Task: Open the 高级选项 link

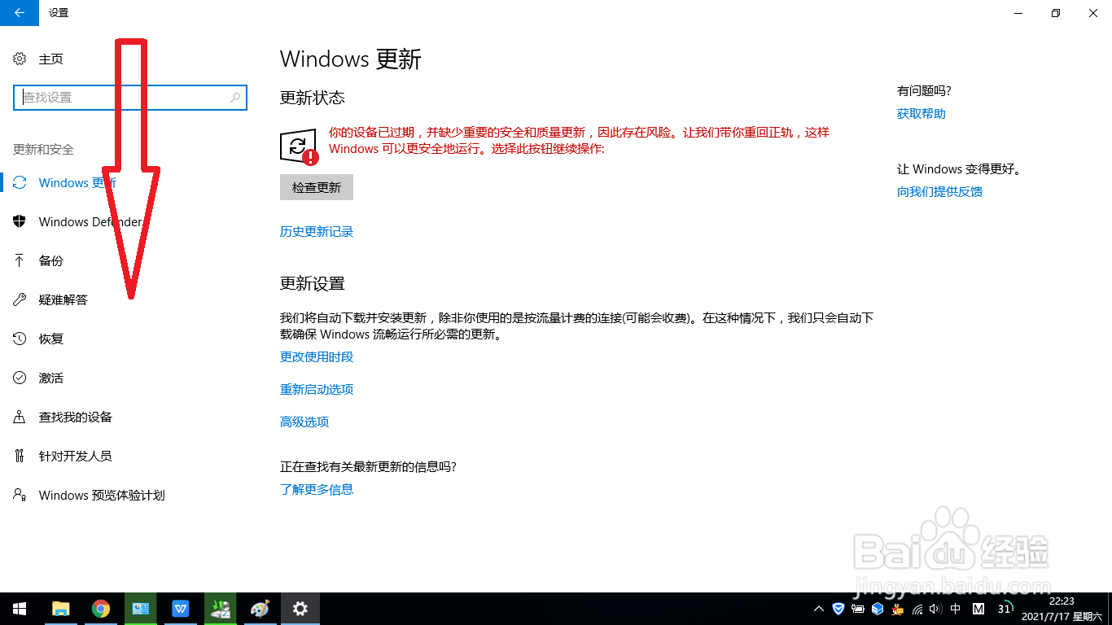Action: [304, 422]
